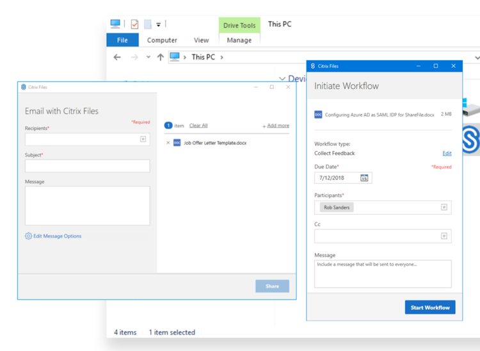Click the 1 item count badge

pos(168,126)
